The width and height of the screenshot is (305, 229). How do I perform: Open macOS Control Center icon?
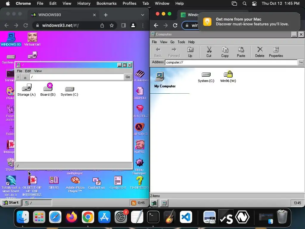(254, 4)
